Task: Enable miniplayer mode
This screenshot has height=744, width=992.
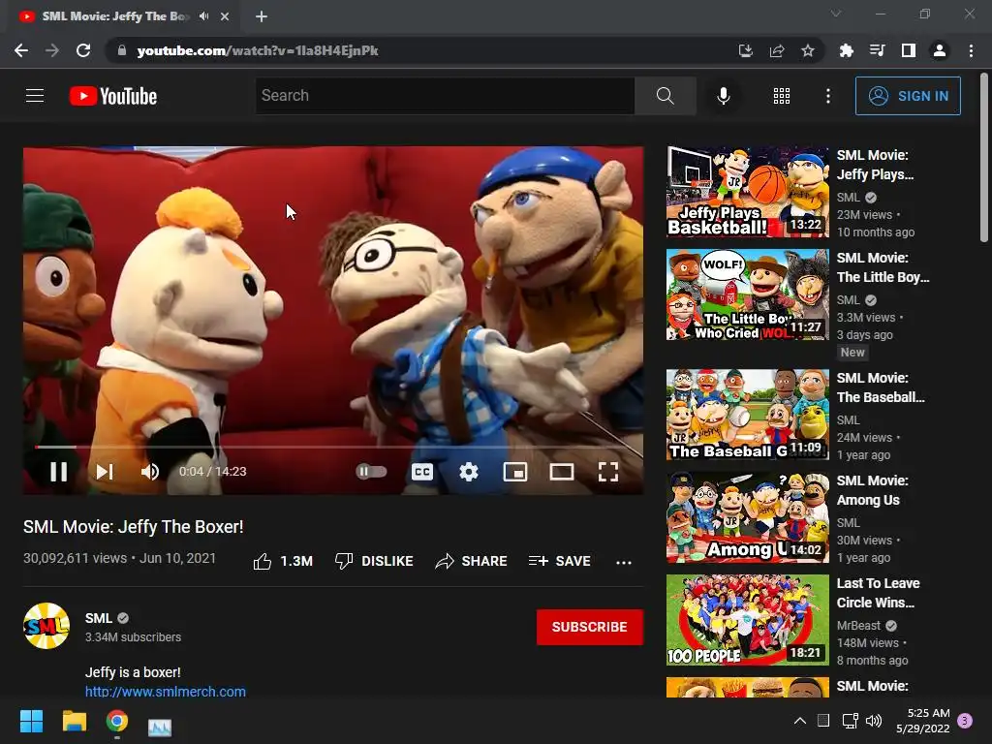Action: click(x=515, y=472)
